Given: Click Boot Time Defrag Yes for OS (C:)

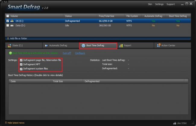Looking at the screenshot, I should pos(178,21).
